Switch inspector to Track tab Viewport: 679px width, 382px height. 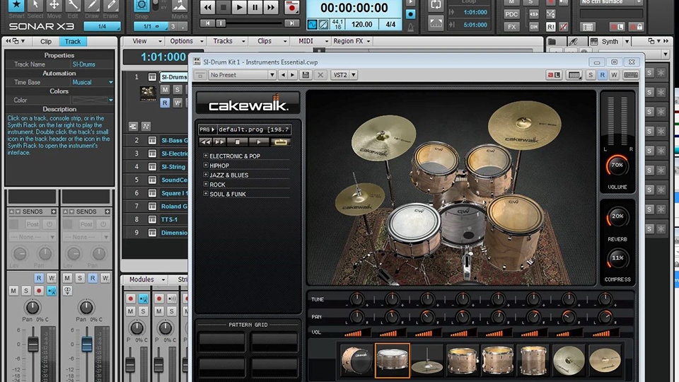coord(73,42)
